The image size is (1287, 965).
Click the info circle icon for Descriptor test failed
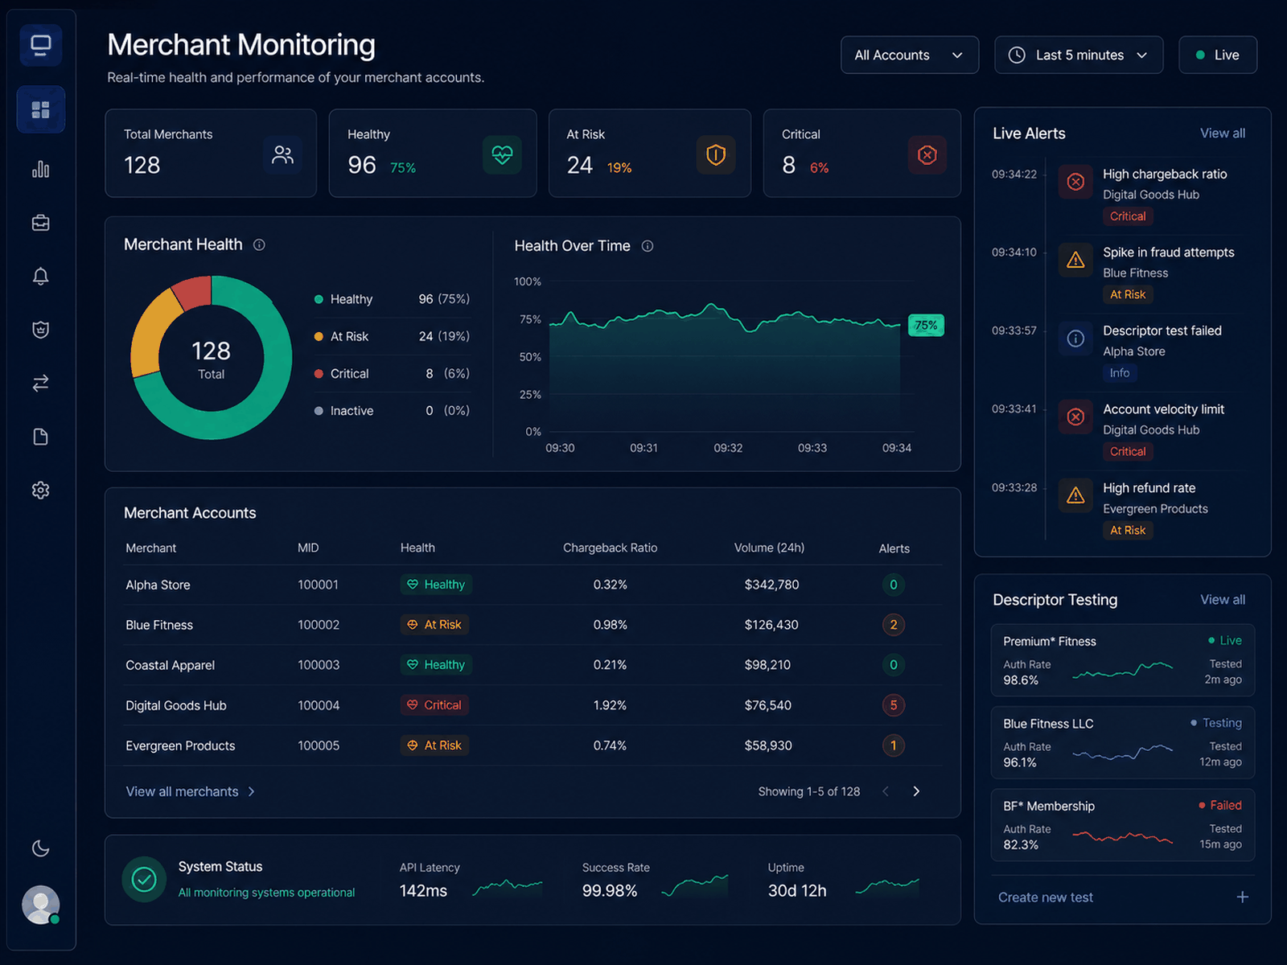1075,339
